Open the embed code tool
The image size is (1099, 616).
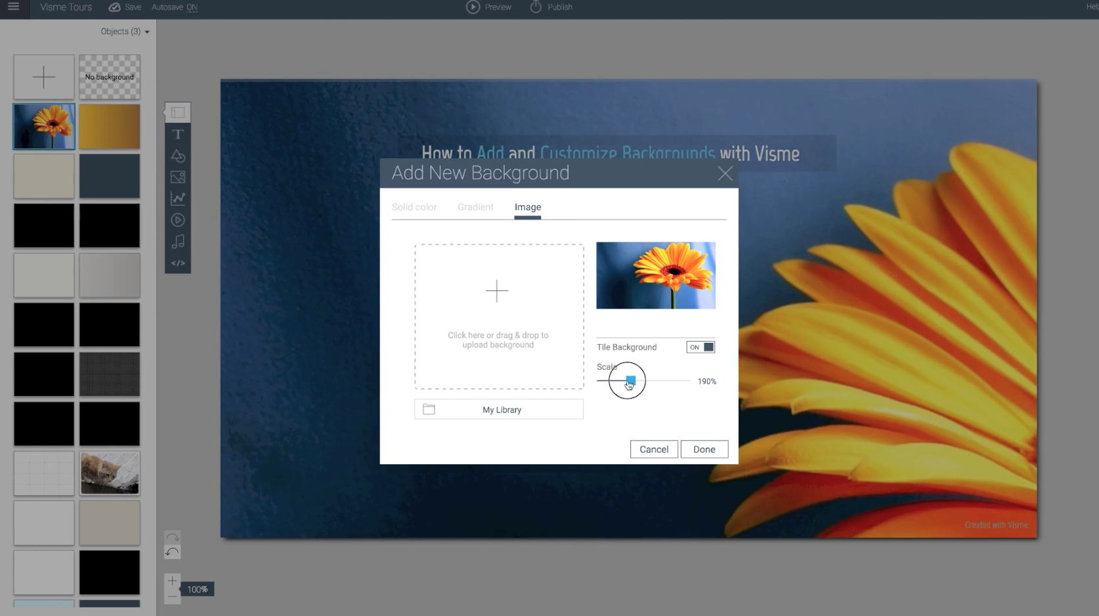[x=178, y=263]
